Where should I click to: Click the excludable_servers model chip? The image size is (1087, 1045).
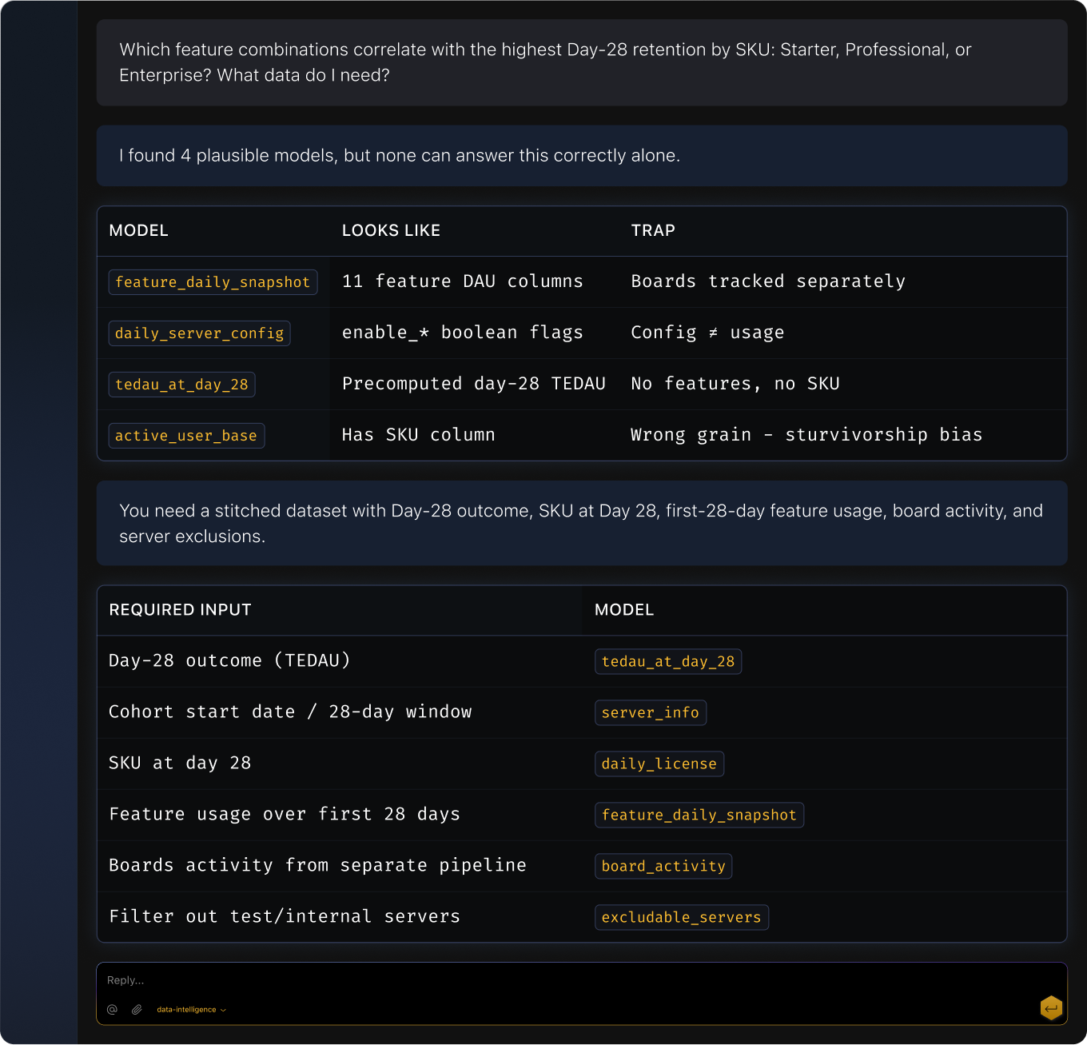[x=681, y=918]
